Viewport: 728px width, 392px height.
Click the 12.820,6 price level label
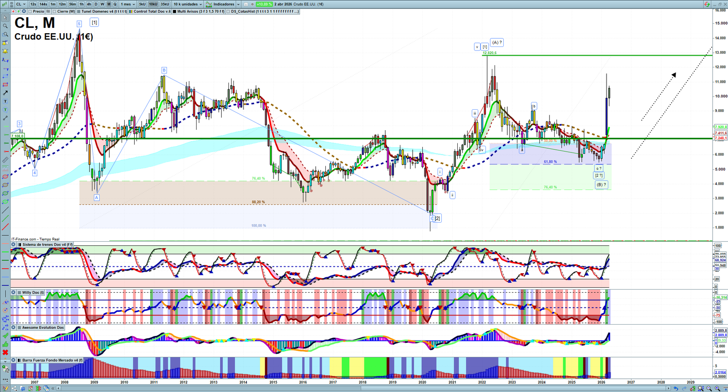click(490, 53)
